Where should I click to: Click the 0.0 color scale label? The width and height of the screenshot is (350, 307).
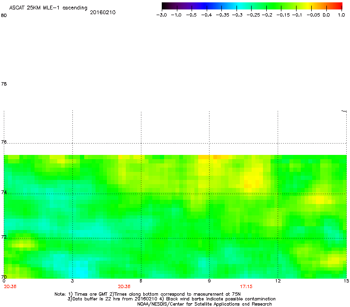tap(326, 15)
